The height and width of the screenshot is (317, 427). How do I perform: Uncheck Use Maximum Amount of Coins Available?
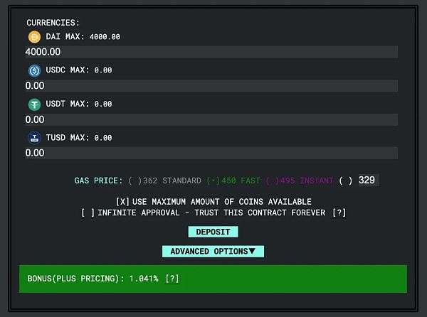(x=122, y=202)
